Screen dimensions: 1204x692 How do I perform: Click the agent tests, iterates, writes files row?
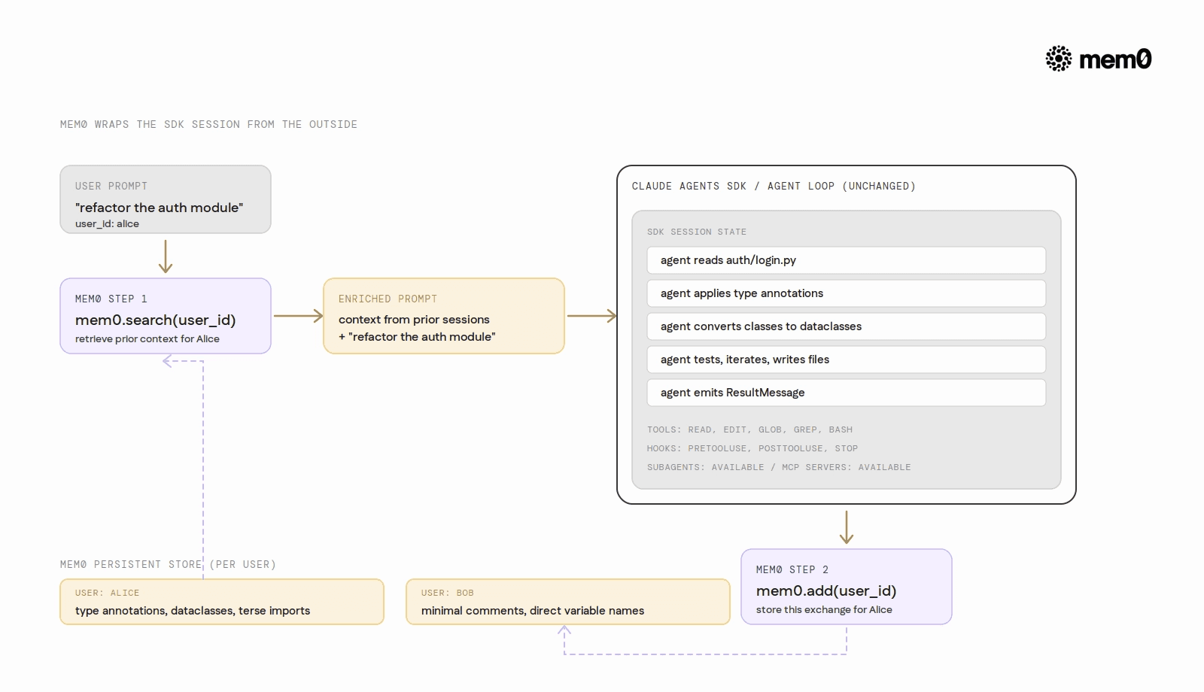(x=847, y=360)
